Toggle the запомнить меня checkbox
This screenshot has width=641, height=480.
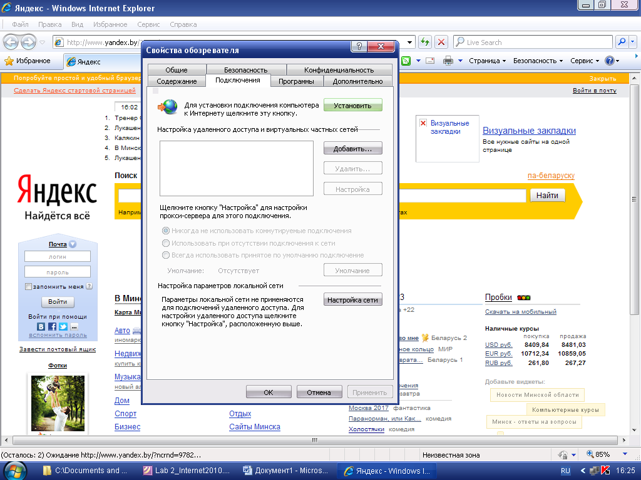tap(28, 286)
